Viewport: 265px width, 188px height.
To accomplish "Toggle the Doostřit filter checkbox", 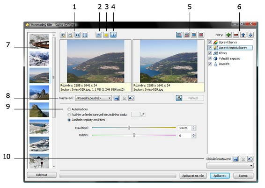I will pos(210,64).
